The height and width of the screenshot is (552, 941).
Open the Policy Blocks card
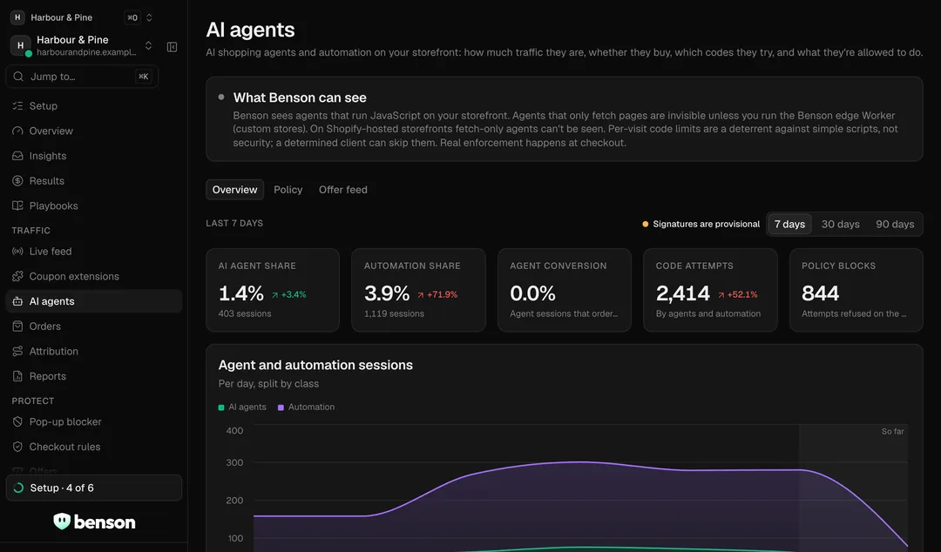point(856,290)
